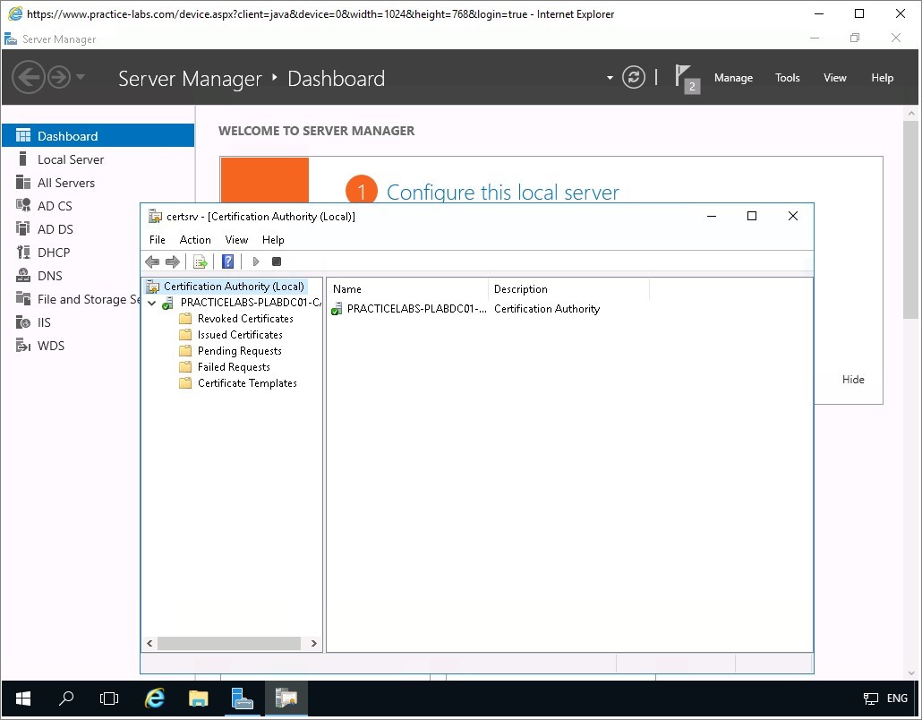Open the Windows Start menu
Image resolution: width=922 pixels, height=720 pixels.
[x=23, y=699]
